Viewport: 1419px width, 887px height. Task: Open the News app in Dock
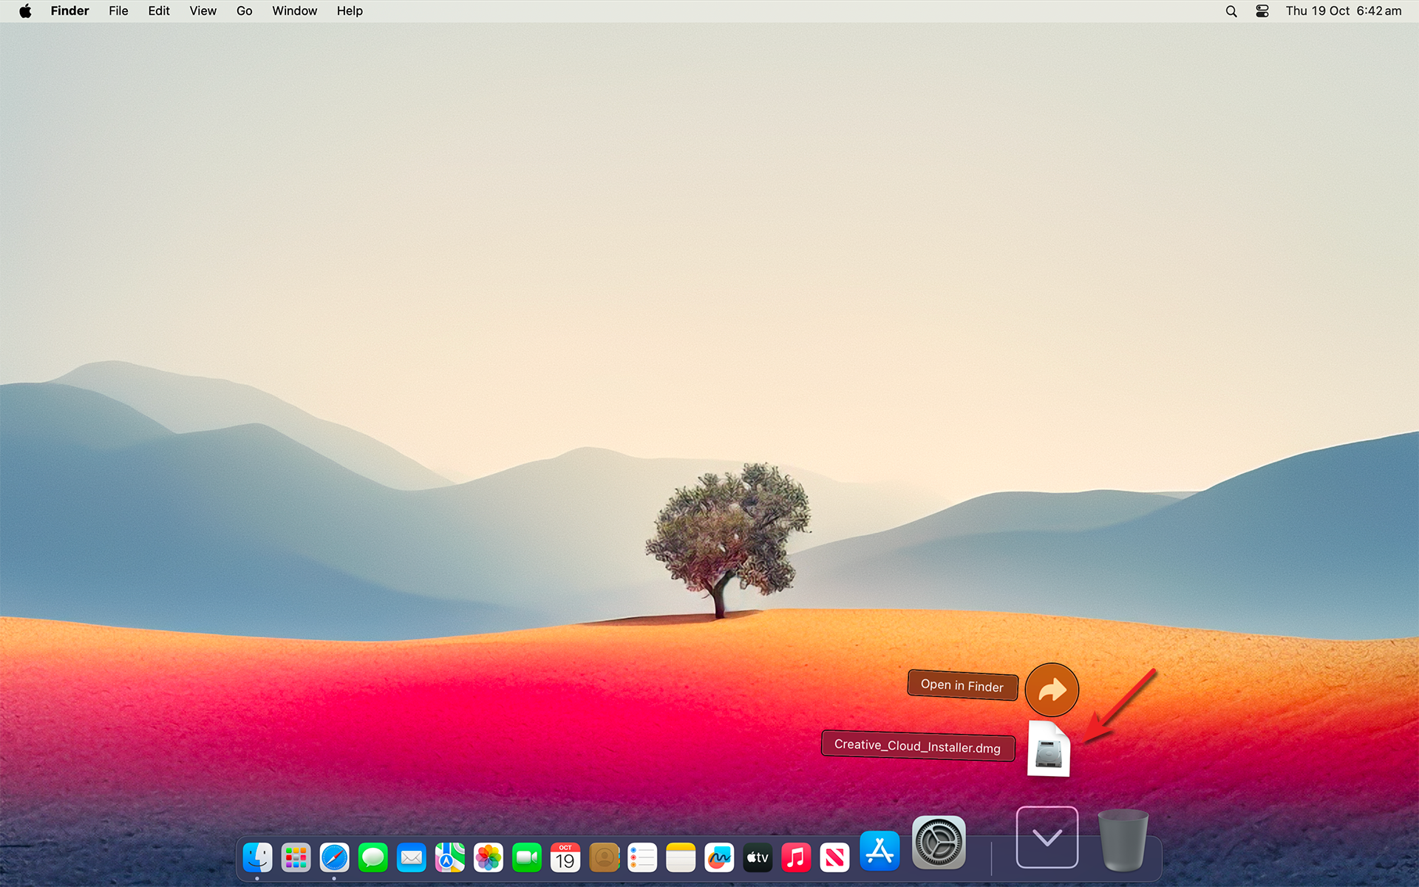coord(834,857)
